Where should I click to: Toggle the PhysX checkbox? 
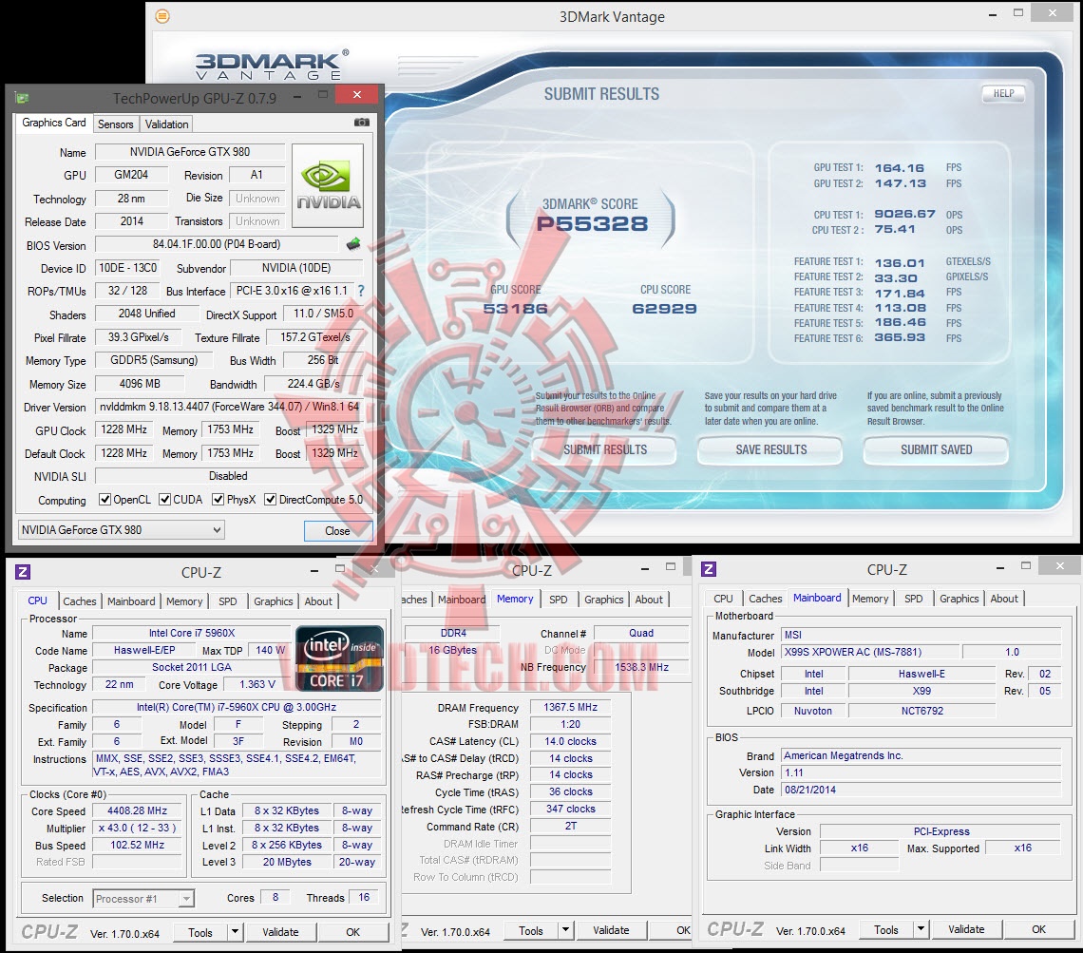tap(218, 499)
